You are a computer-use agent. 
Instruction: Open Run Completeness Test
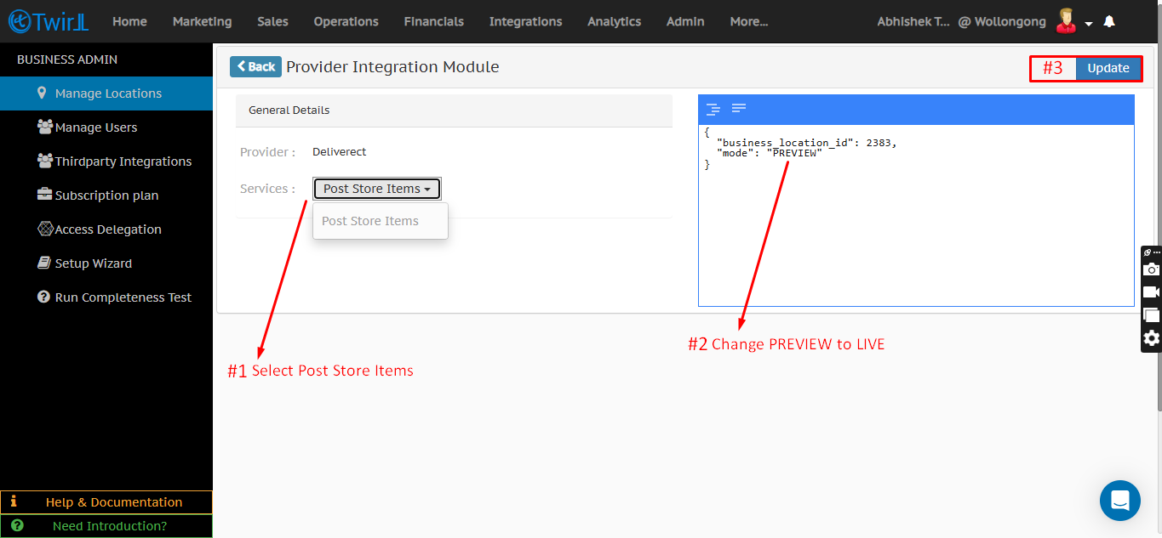tap(123, 297)
